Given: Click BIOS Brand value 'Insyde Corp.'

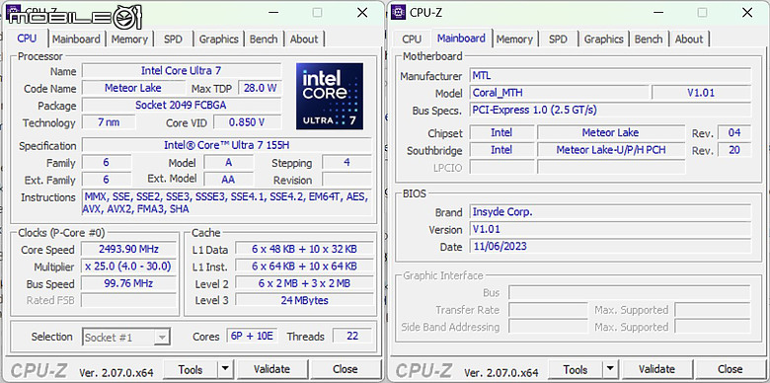Looking at the screenshot, I should point(610,212).
